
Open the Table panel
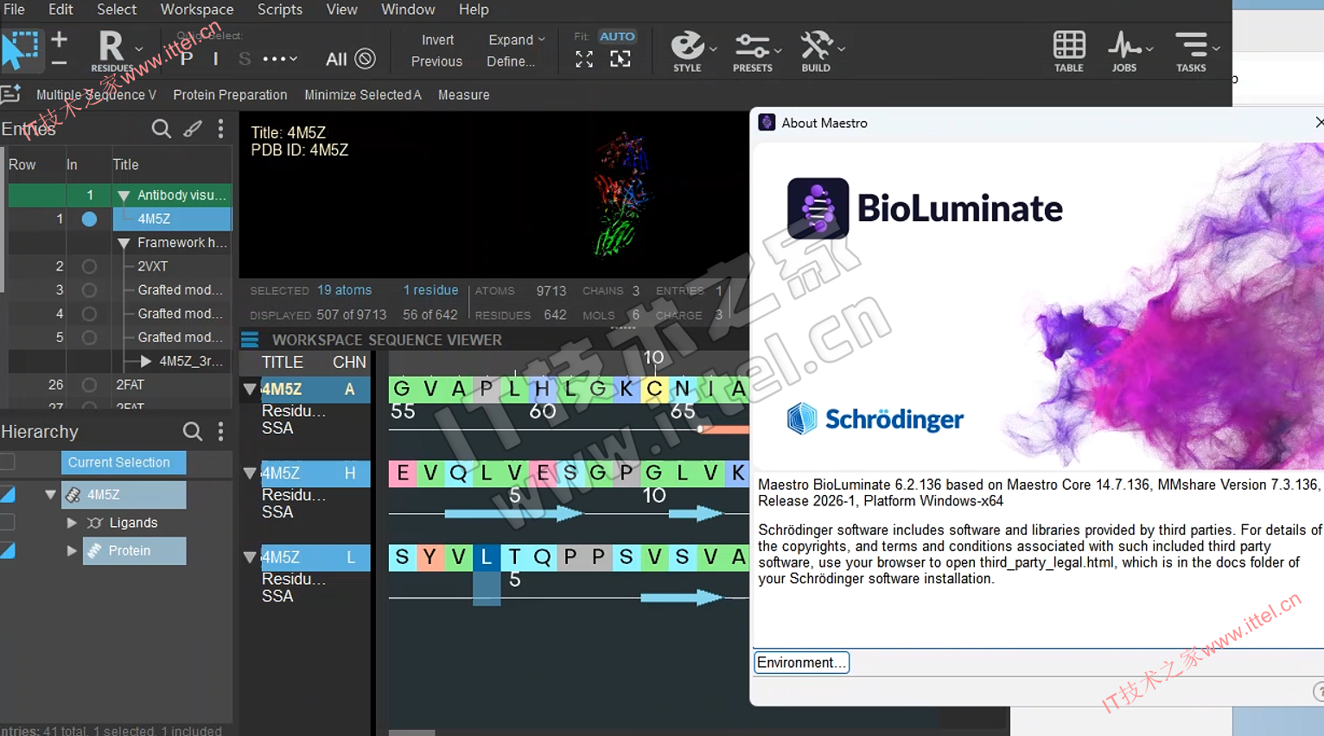pos(1068,50)
